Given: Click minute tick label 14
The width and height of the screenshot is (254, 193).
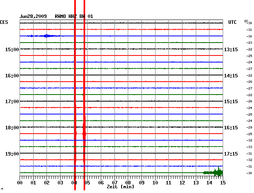Looking at the screenshot, I should coord(209,183).
